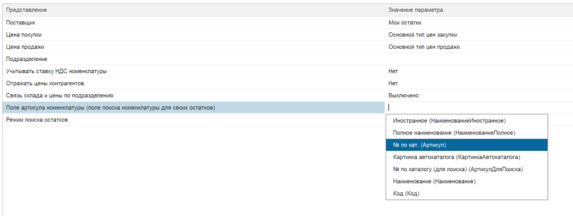Viewport: 573px width, 216px height.
Task: Toggle 'Нет' value for 'Учитывать ставку НДС номенклатуры'
Action: point(393,71)
